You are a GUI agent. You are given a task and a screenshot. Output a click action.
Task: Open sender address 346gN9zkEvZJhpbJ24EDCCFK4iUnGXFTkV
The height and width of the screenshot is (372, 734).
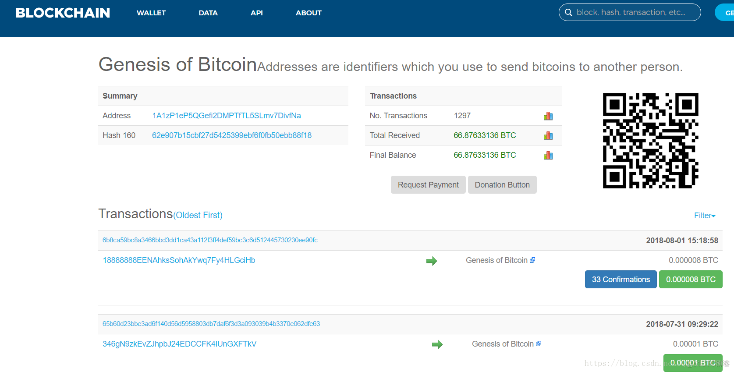(x=180, y=344)
